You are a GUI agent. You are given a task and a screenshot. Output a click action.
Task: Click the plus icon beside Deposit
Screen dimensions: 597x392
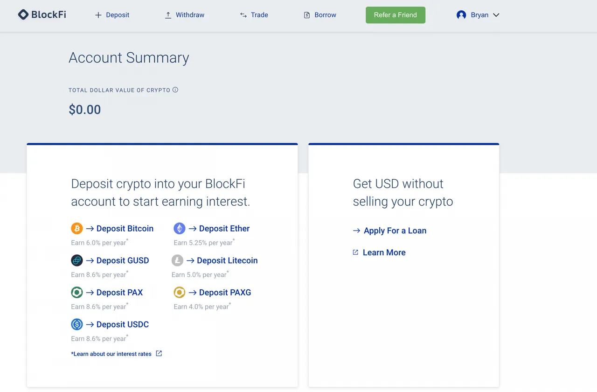[98, 15]
